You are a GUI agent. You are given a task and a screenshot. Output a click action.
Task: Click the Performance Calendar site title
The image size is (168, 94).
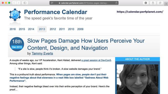click(55, 12)
